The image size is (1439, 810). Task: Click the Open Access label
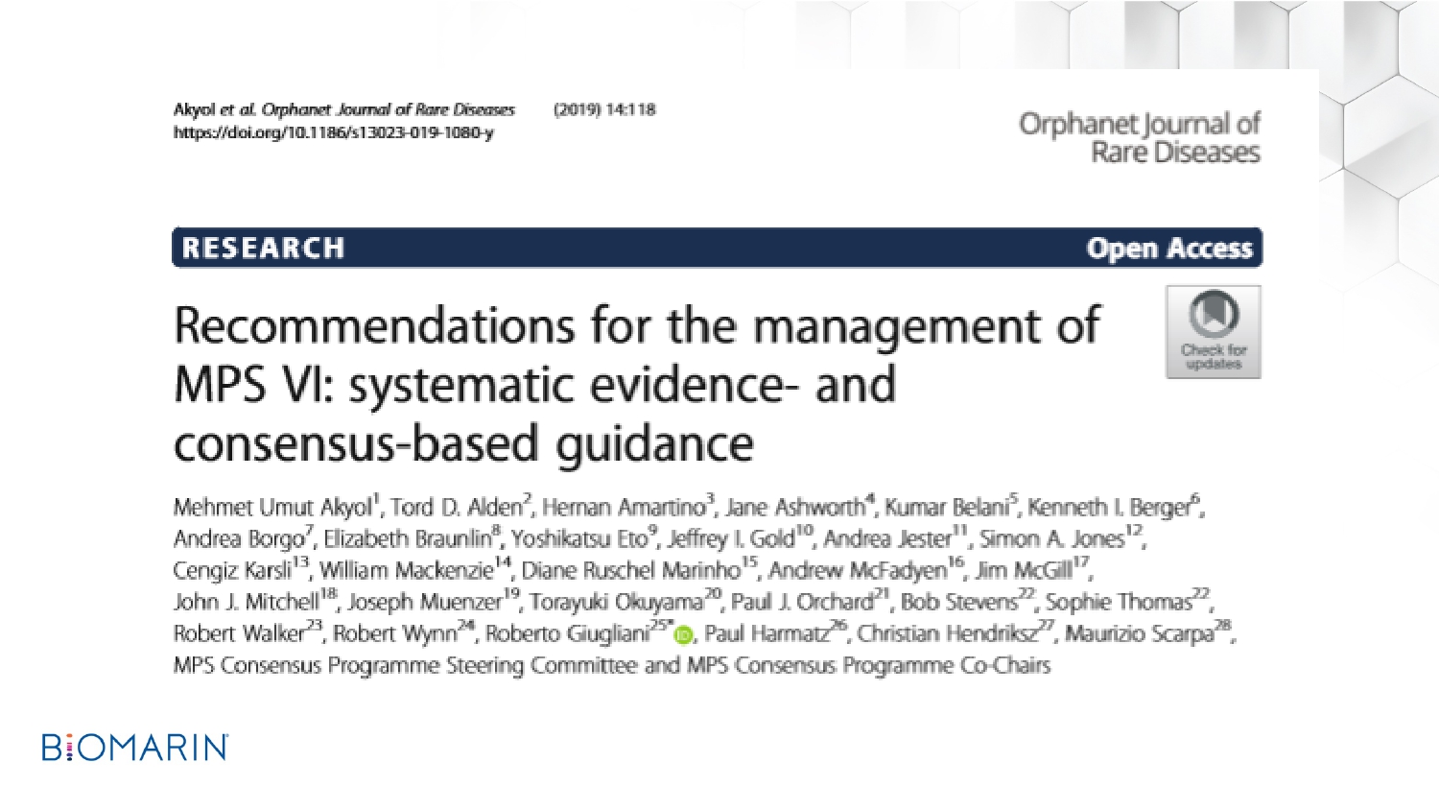coord(1169,249)
